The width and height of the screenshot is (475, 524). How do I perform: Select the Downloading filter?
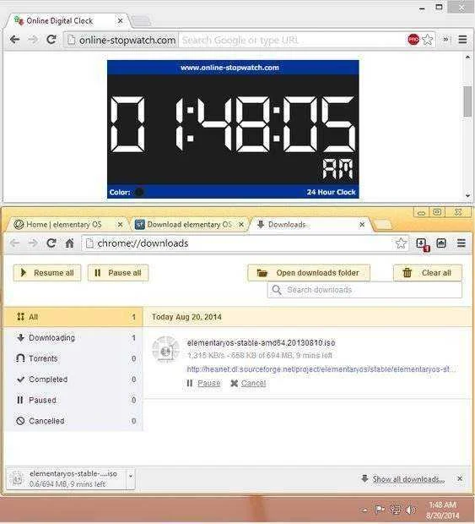(x=73, y=338)
